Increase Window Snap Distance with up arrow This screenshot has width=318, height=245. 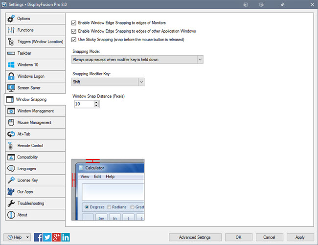click(x=96, y=102)
